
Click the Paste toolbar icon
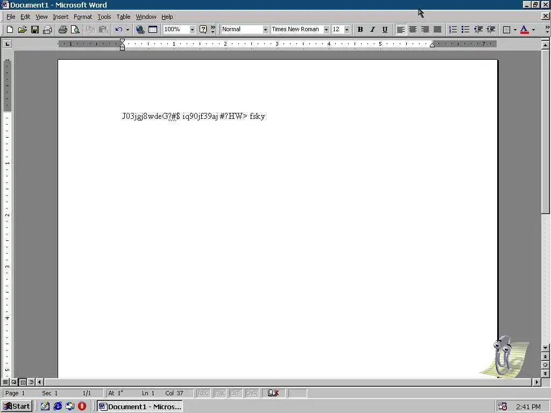103,30
